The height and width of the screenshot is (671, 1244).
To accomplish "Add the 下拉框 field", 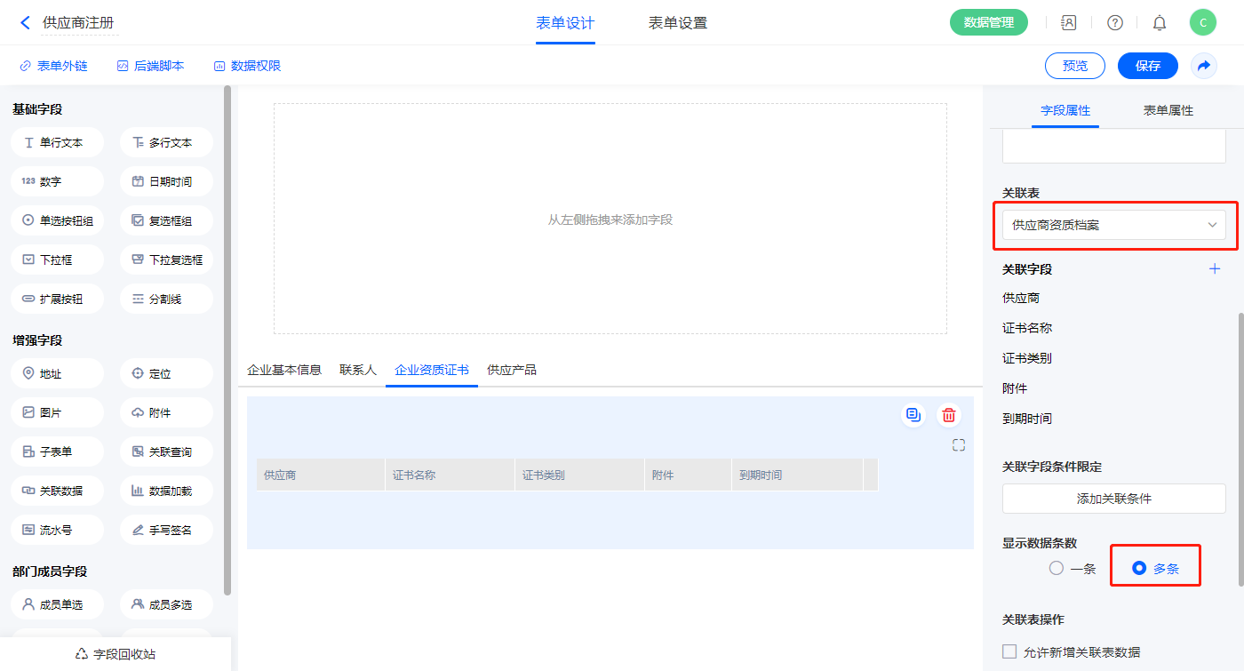I will pos(57,260).
